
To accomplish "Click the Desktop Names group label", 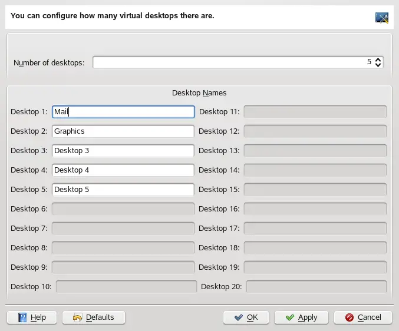I will (199, 93).
